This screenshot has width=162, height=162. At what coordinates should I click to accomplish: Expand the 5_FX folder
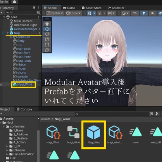(7, 146)
